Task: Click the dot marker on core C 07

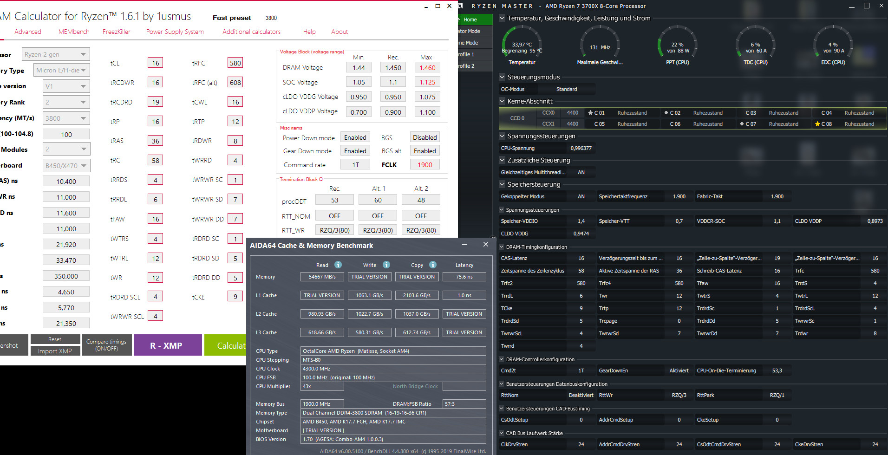Action: tap(742, 124)
